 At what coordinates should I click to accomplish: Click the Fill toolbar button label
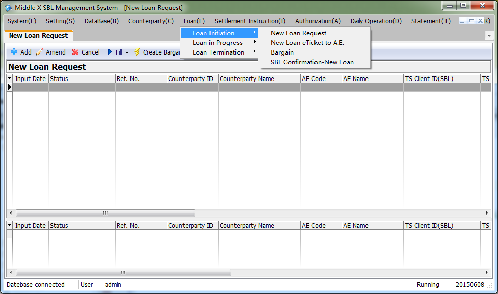(x=119, y=52)
